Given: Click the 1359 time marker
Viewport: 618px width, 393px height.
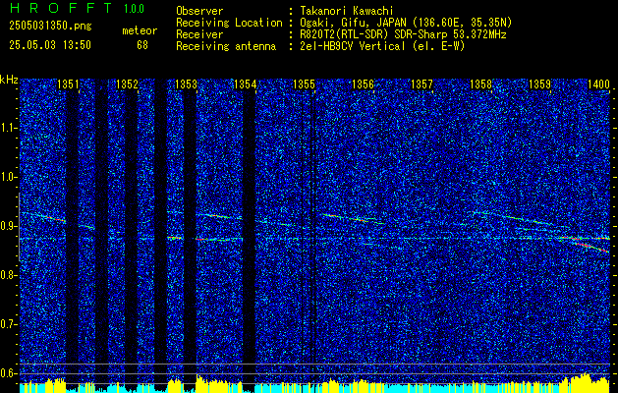Looking at the screenshot, I should [539, 84].
